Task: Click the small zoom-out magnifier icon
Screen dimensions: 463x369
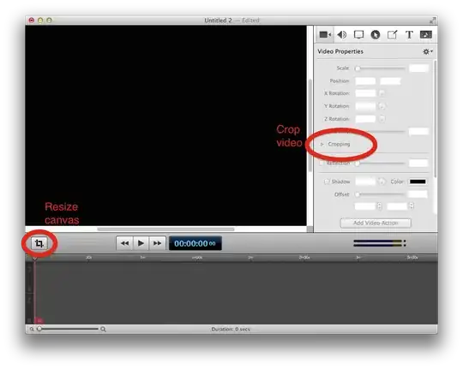Action: [x=32, y=329]
